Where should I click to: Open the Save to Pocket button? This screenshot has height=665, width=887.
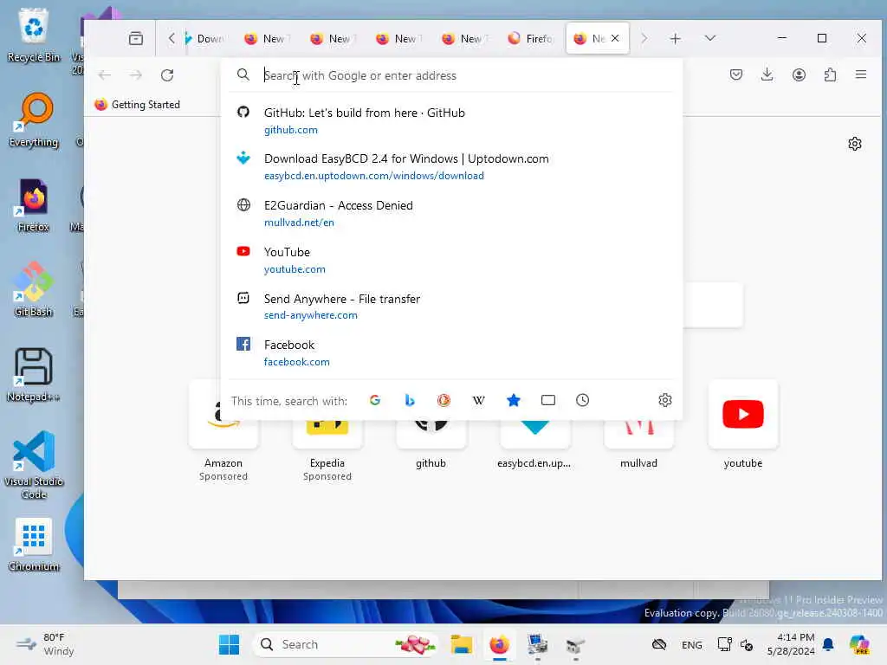(736, 74)
